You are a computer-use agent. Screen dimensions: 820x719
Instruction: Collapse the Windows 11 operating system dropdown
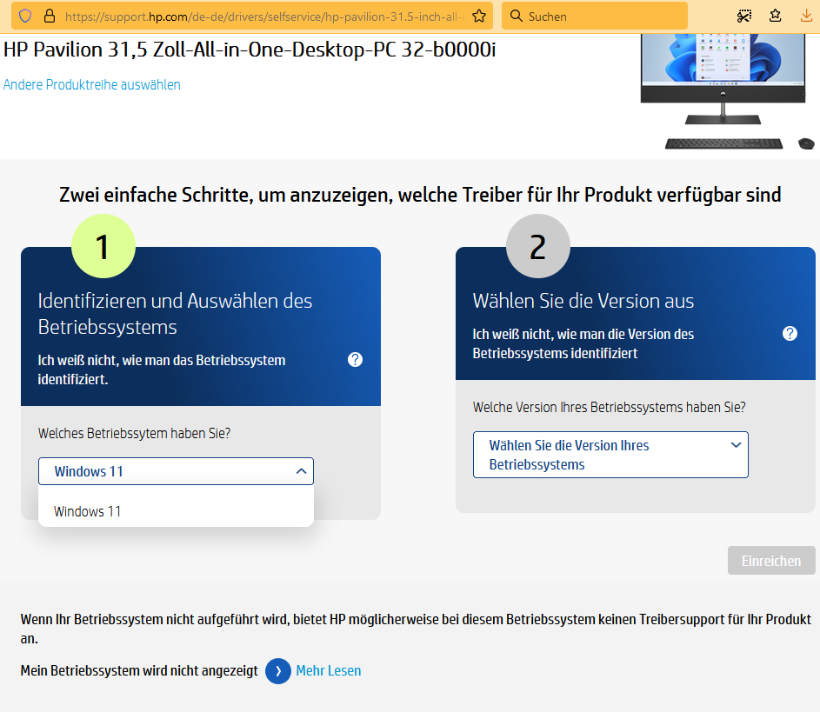coord(176,471)
